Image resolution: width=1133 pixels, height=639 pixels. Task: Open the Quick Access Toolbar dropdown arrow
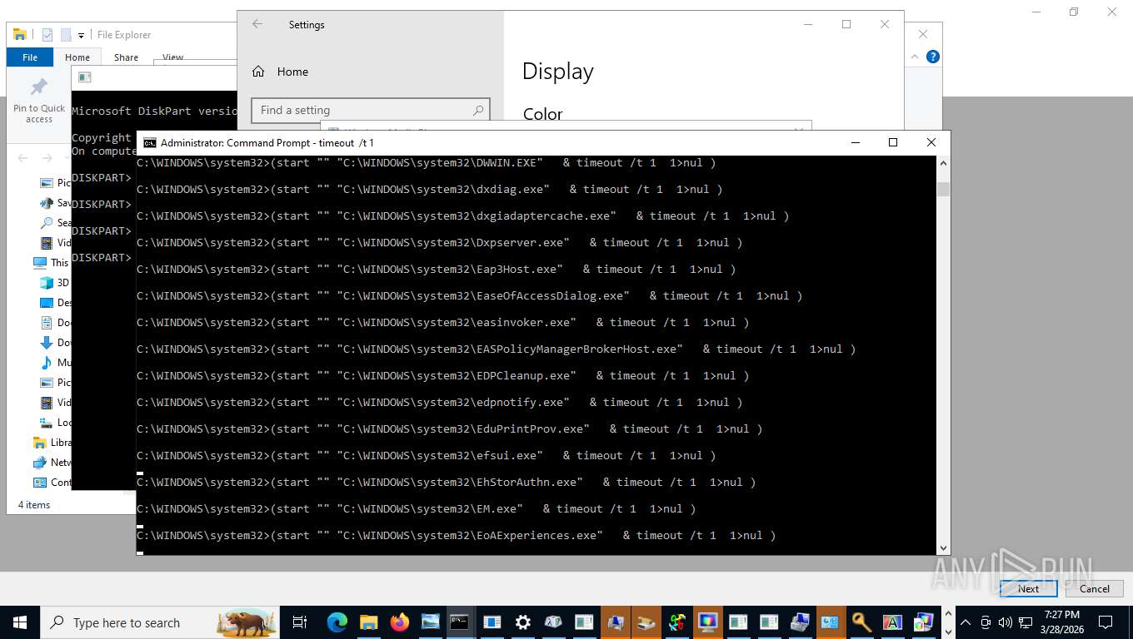click(81, 35)
